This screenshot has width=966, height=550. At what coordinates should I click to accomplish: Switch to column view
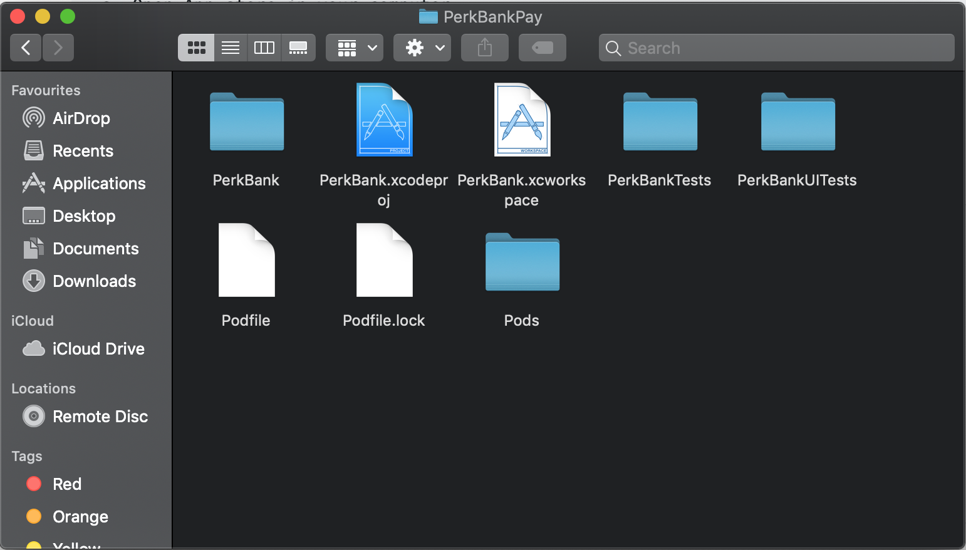(264, 47)
